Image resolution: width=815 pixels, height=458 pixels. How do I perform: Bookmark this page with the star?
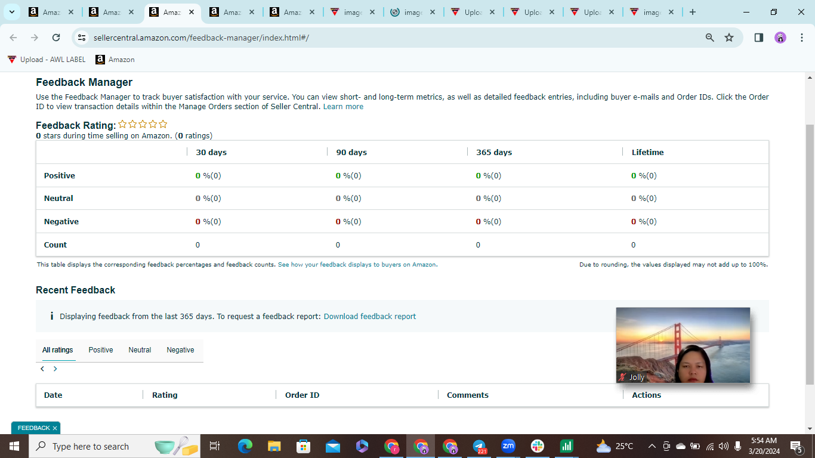(729, 38)
